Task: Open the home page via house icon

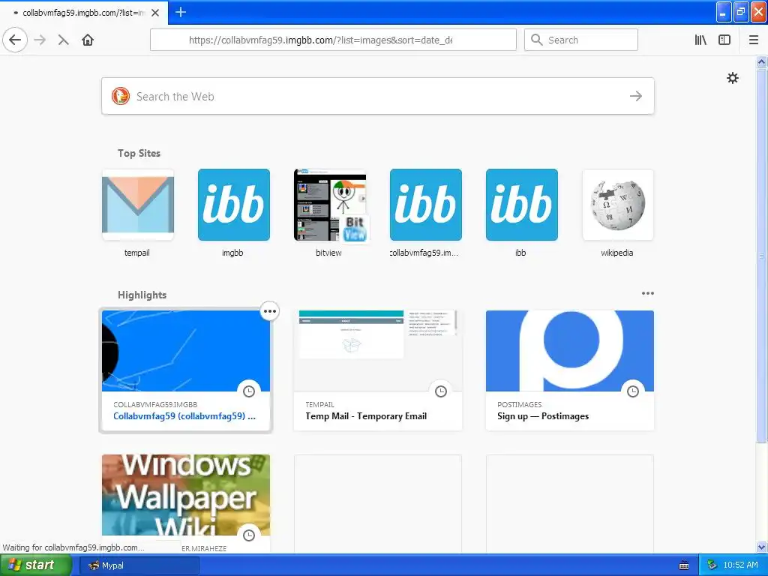Action: click(88, 40)
